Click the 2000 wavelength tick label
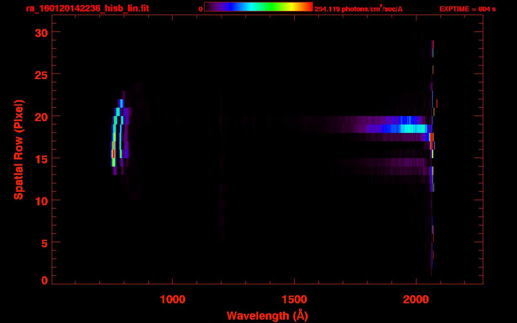 (x=416, y=299)
